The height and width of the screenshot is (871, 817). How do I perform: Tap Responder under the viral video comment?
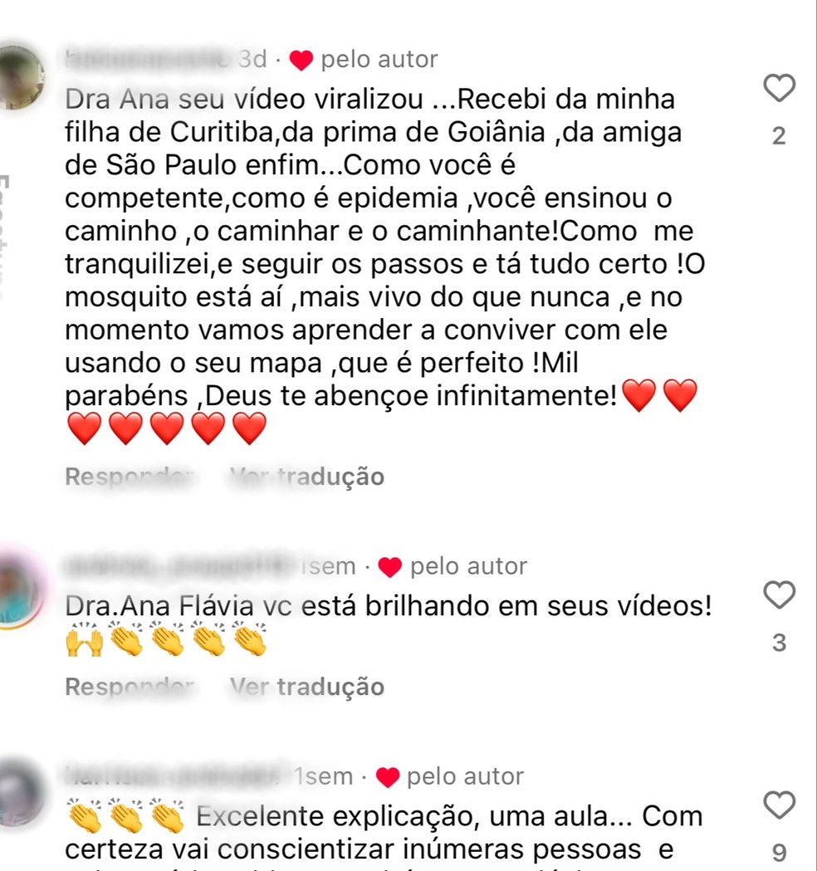(130, 477)
